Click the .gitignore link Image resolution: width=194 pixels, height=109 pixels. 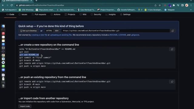(135, 35)
